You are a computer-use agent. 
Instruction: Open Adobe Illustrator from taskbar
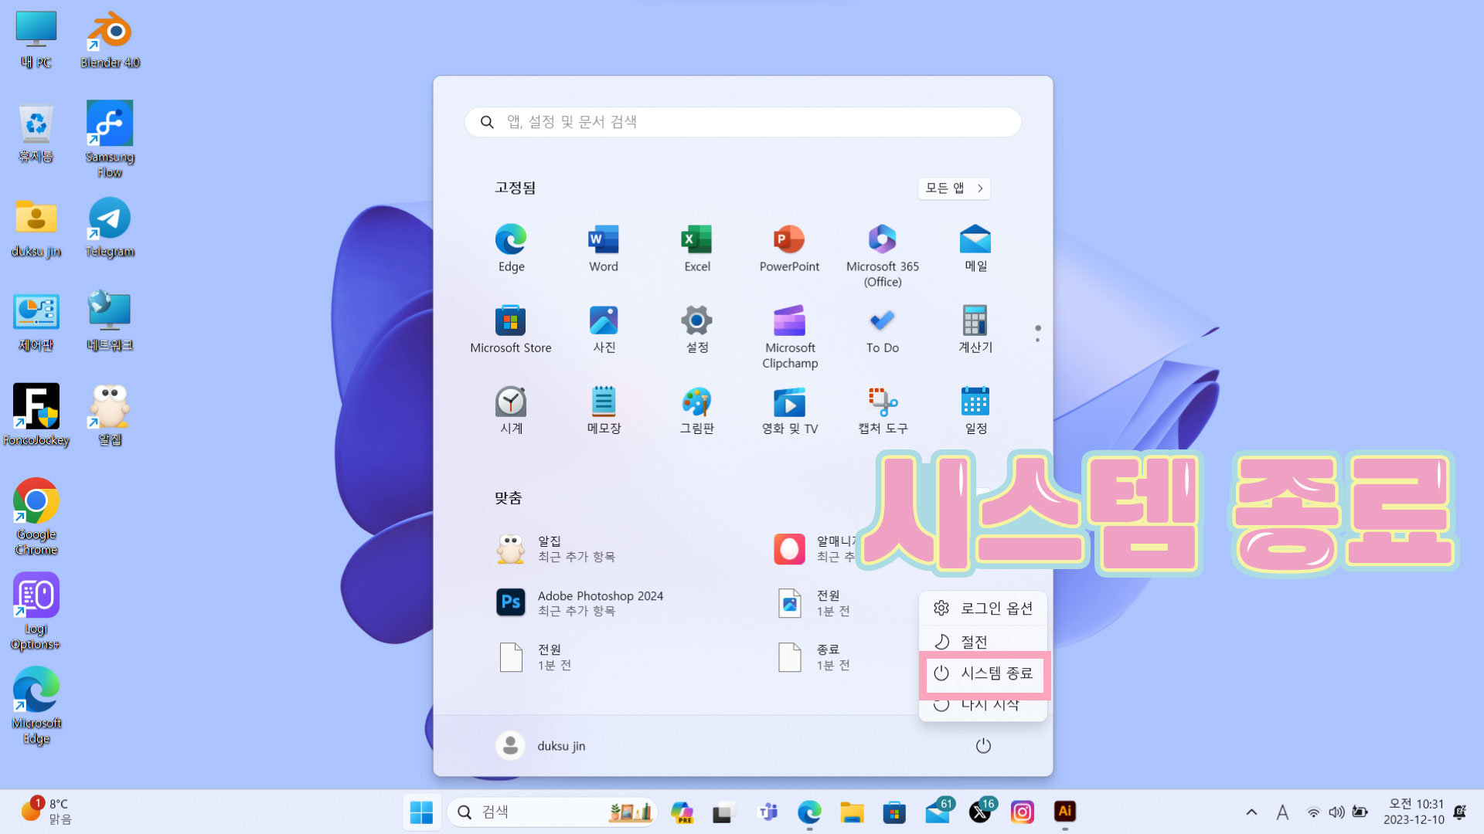1064,812
